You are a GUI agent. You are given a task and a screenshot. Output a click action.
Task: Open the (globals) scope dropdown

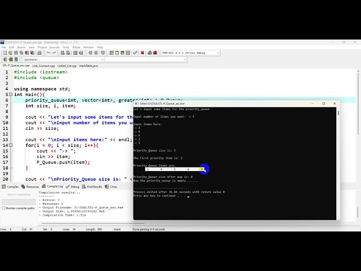point(63,59)
